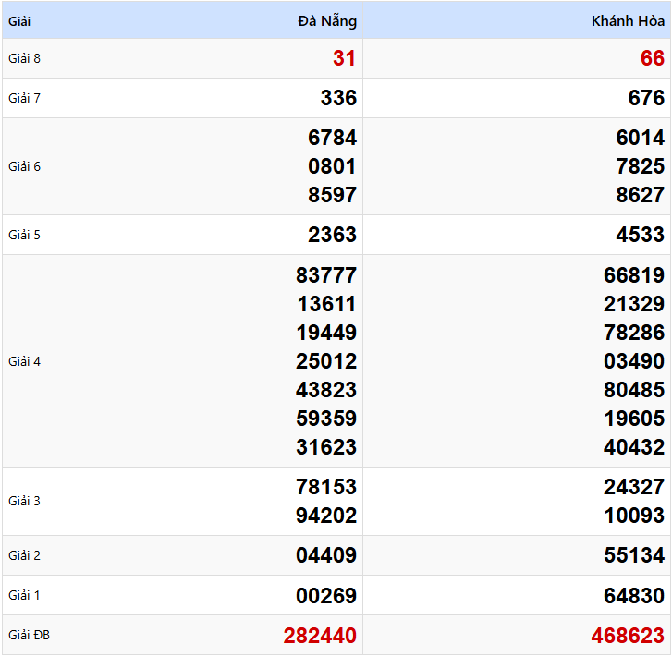Select number 676 in Giải 7

point(647,98)
